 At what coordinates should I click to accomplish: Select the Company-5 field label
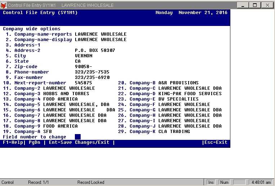[x=27, y=105]
